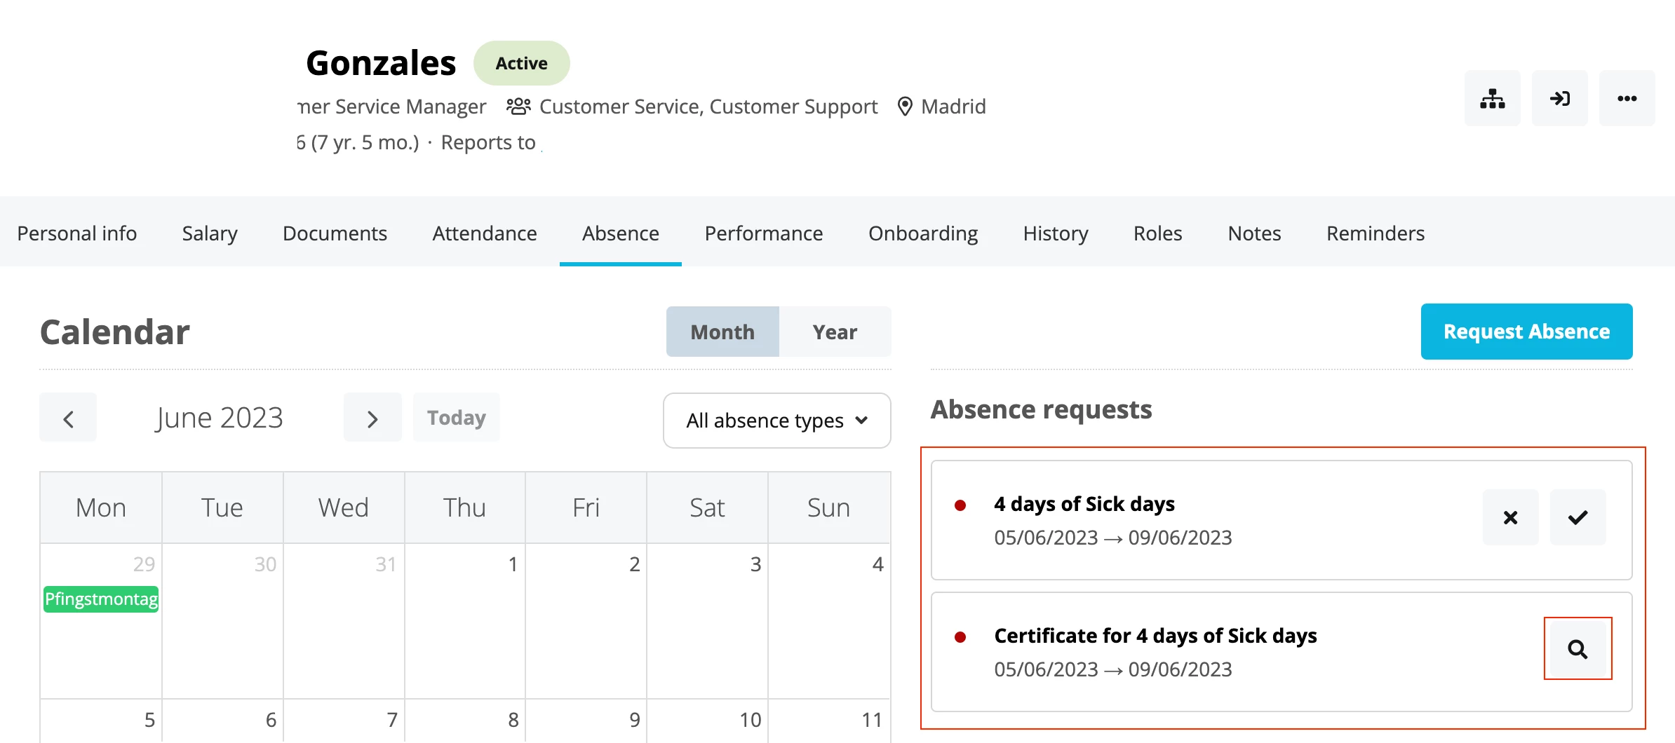Click the Gonzales employee name

381,63
